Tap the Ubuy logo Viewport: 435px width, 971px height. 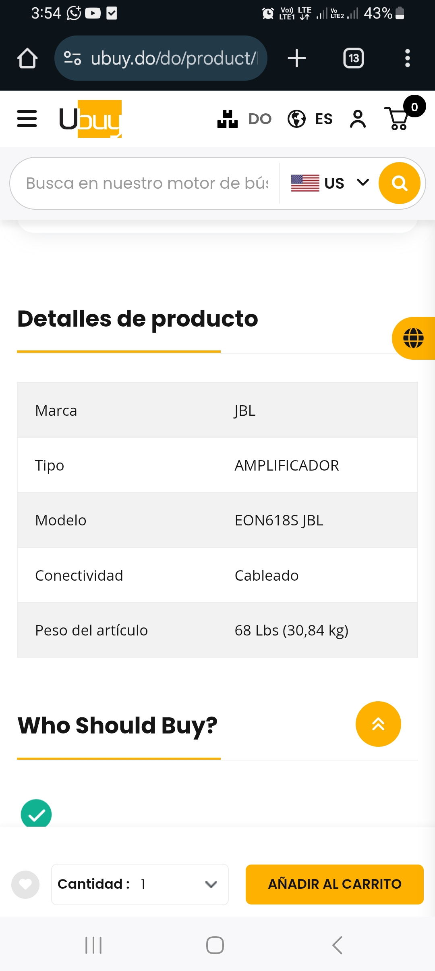(x=90, y=119)
